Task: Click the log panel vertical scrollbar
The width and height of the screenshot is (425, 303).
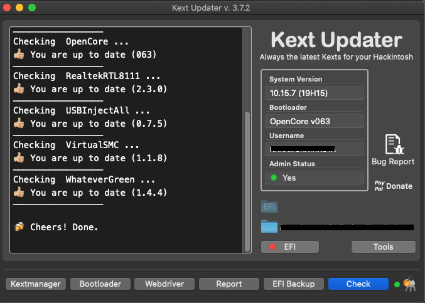Action: [247, 181]
